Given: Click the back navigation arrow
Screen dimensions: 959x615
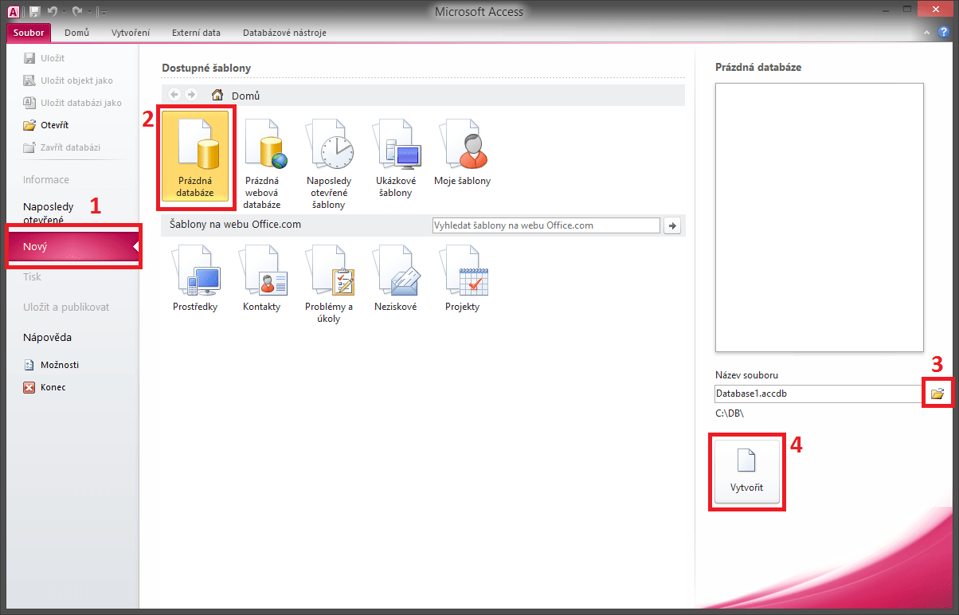Looking at the screenshot, I should coord(174,95).
